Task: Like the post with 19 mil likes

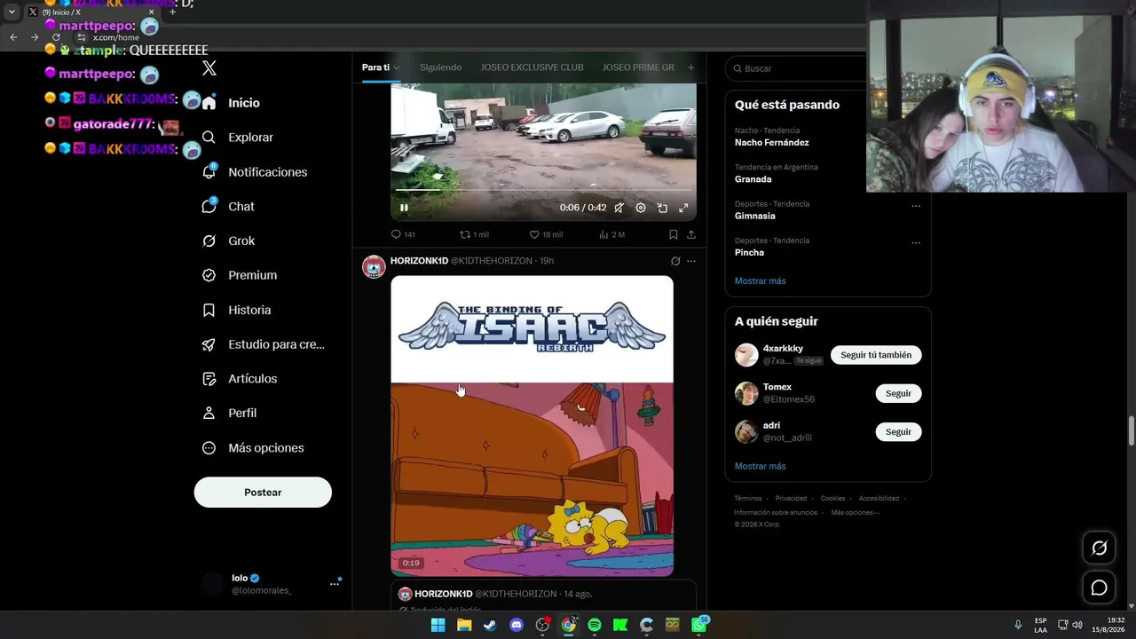Action: click(546, 234)
